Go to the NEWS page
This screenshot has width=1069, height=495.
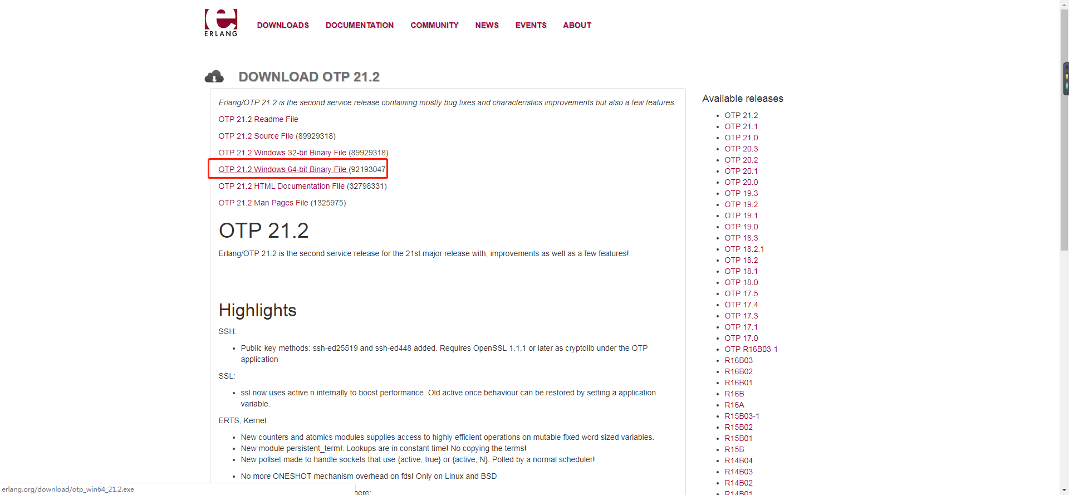tap(487, 25)
